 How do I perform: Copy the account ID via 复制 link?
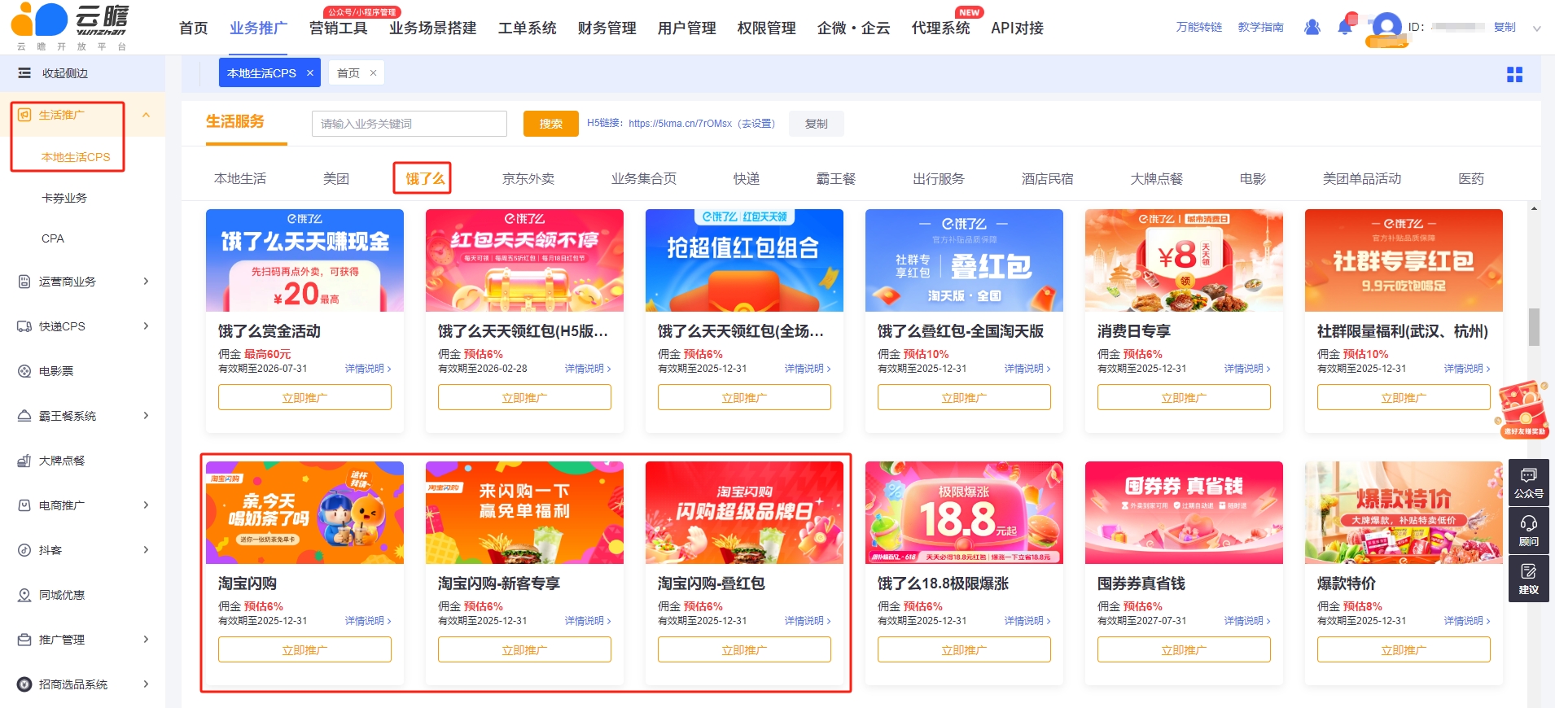pyautogui.click(x=1505, y=27)
